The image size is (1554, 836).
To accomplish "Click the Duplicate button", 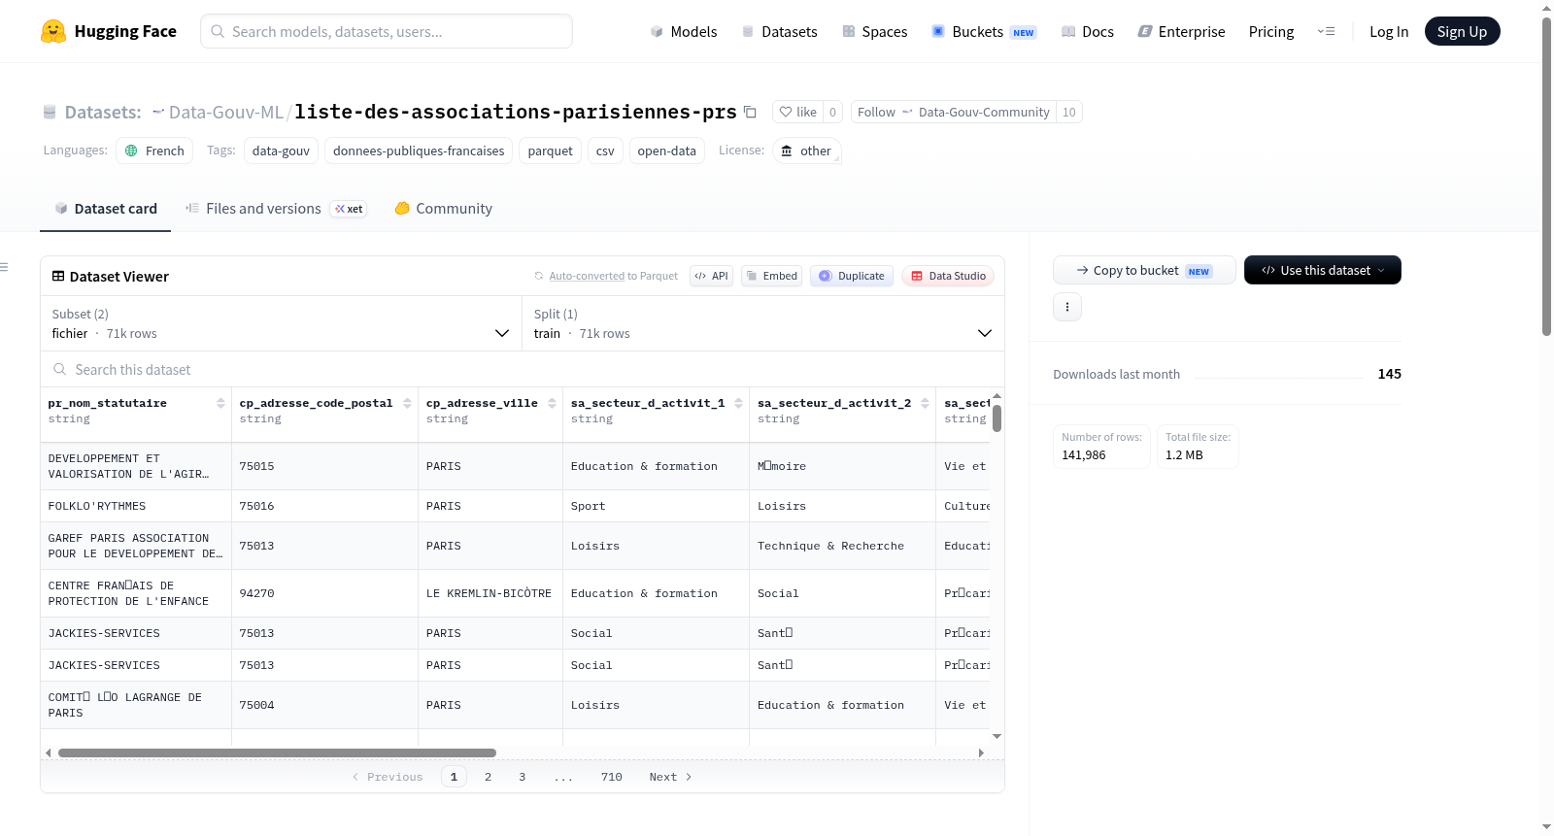I will point(852,276).
